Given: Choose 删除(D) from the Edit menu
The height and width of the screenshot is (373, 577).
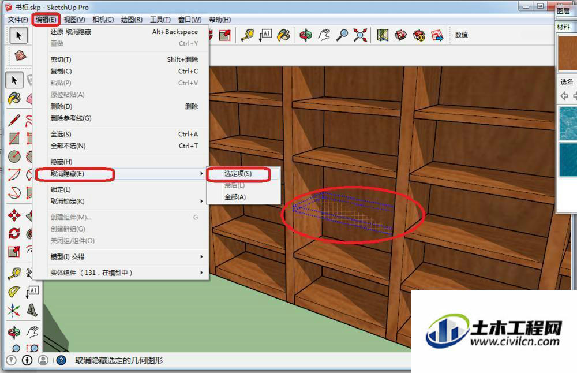Looking at the screenshot, I should pos(121,106).
